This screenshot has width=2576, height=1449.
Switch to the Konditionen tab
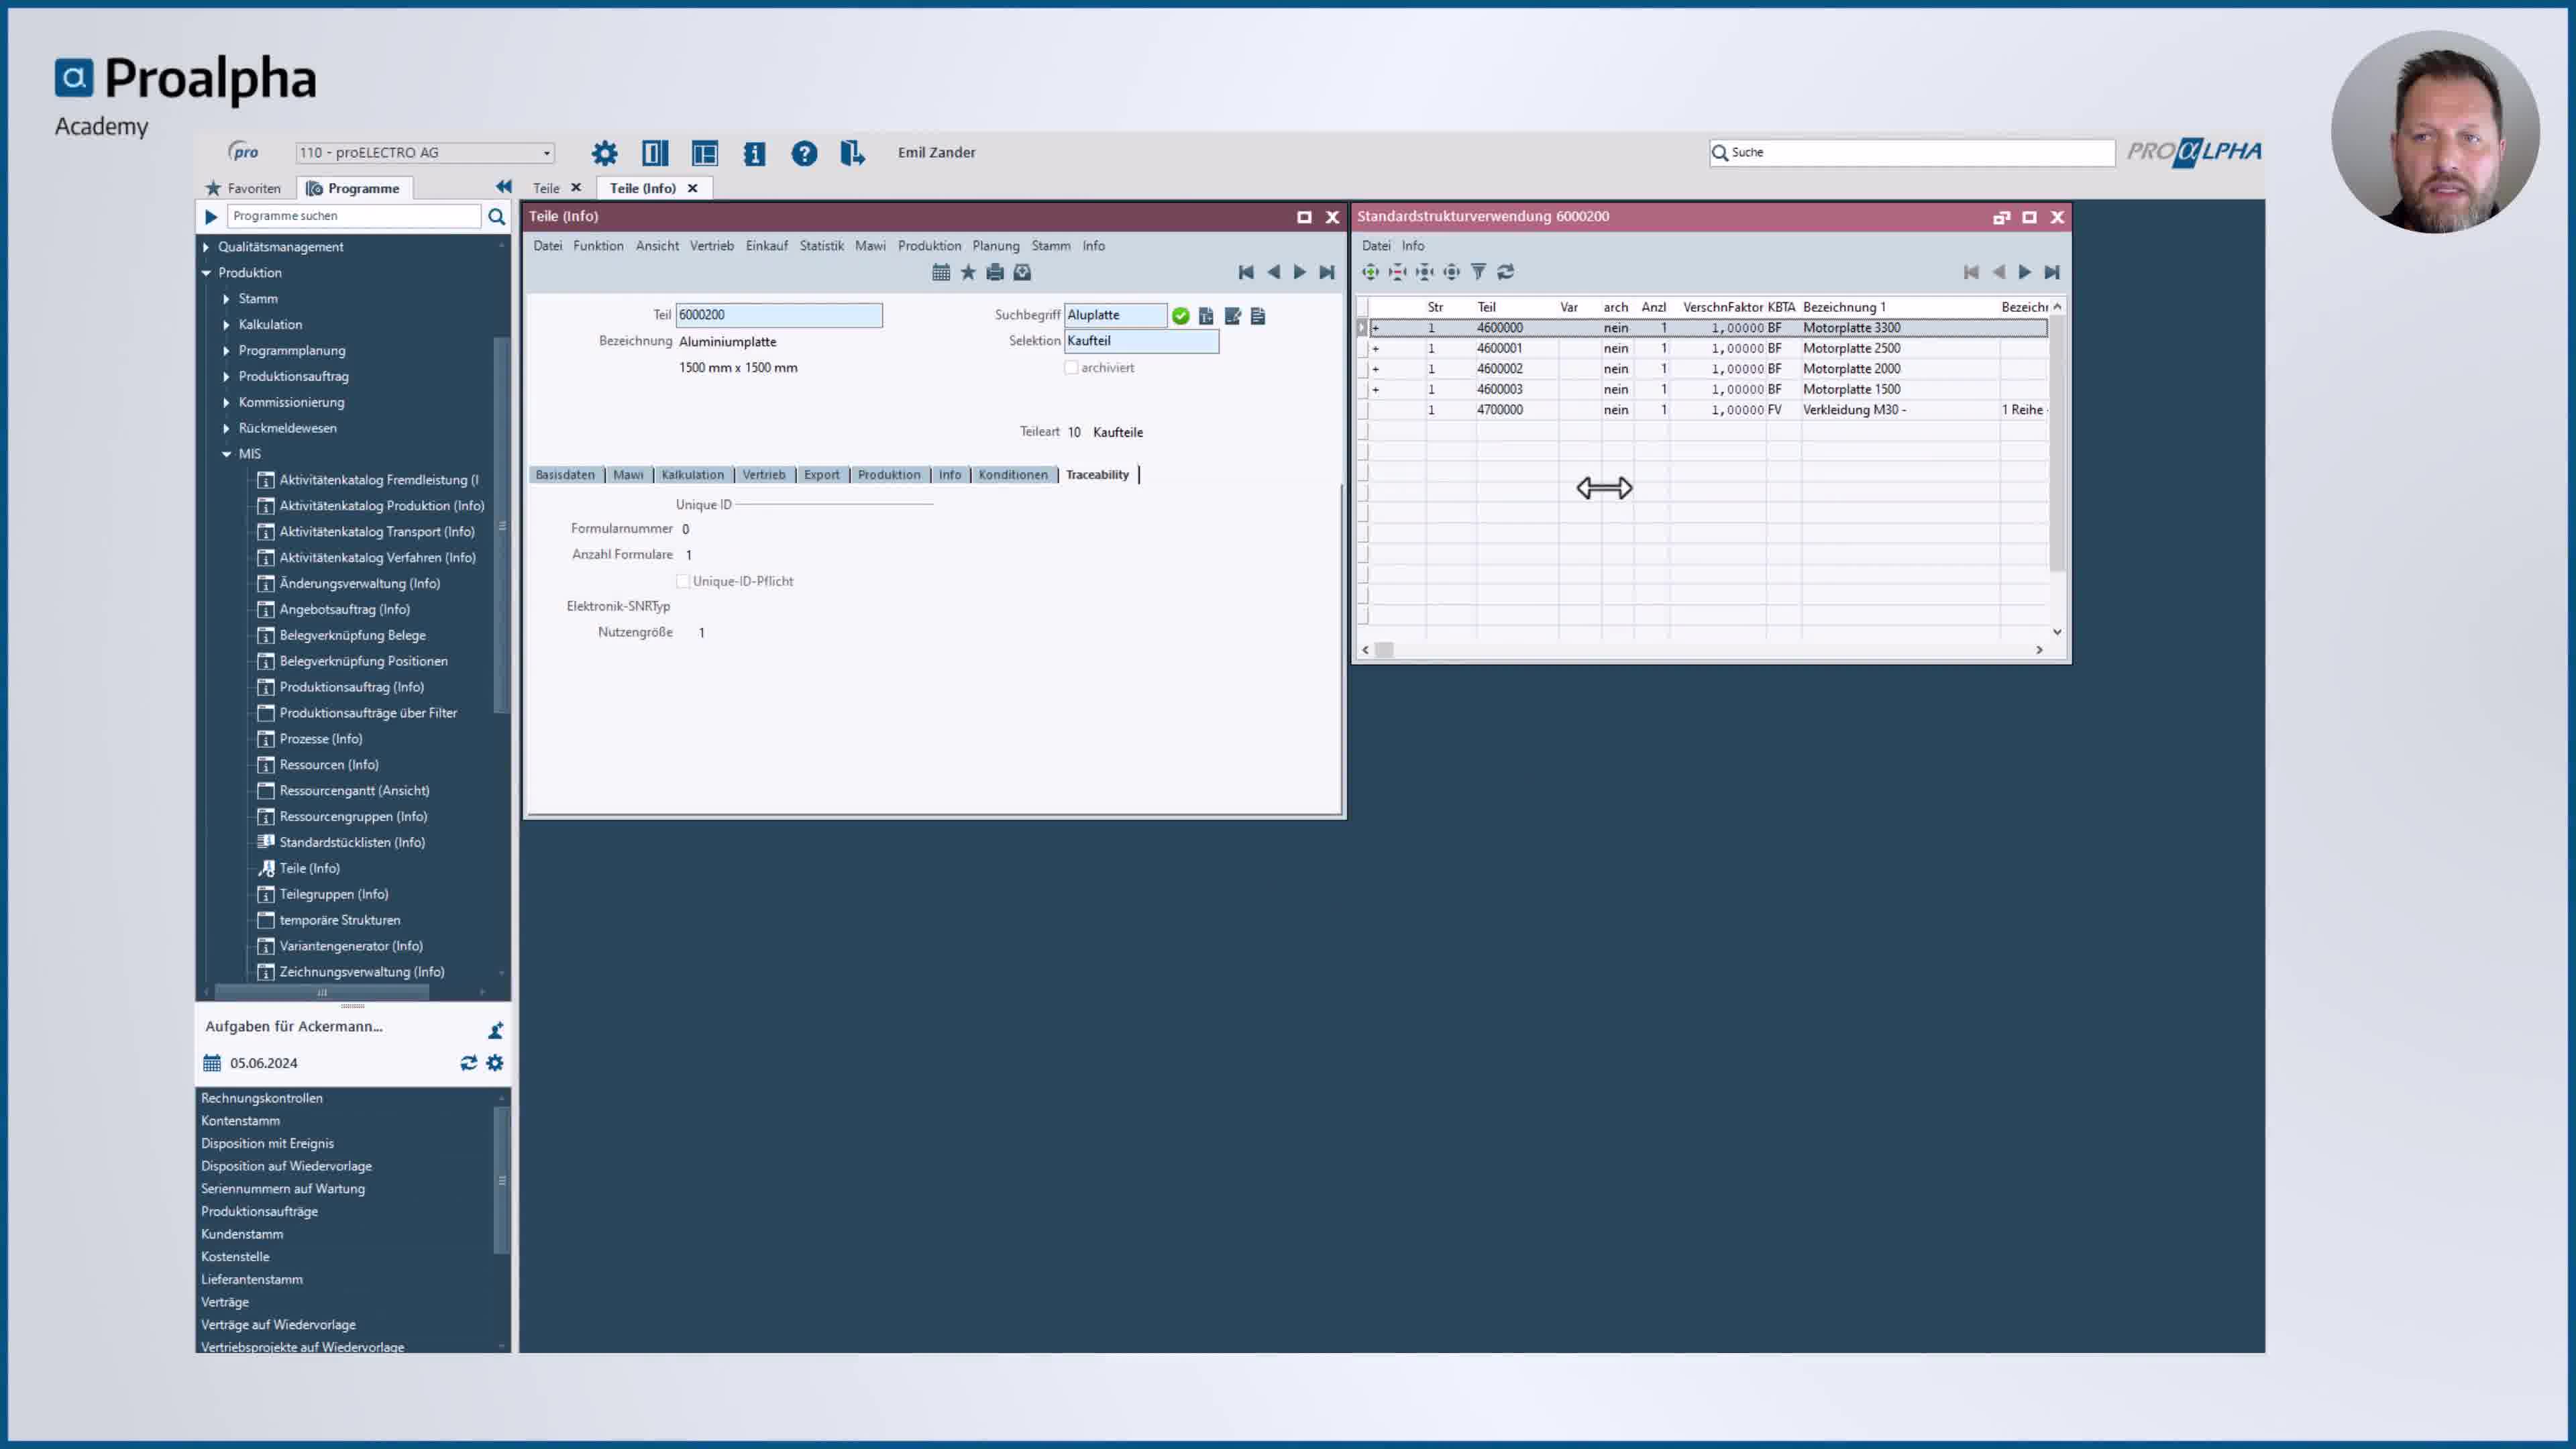tap(1013, 475)
